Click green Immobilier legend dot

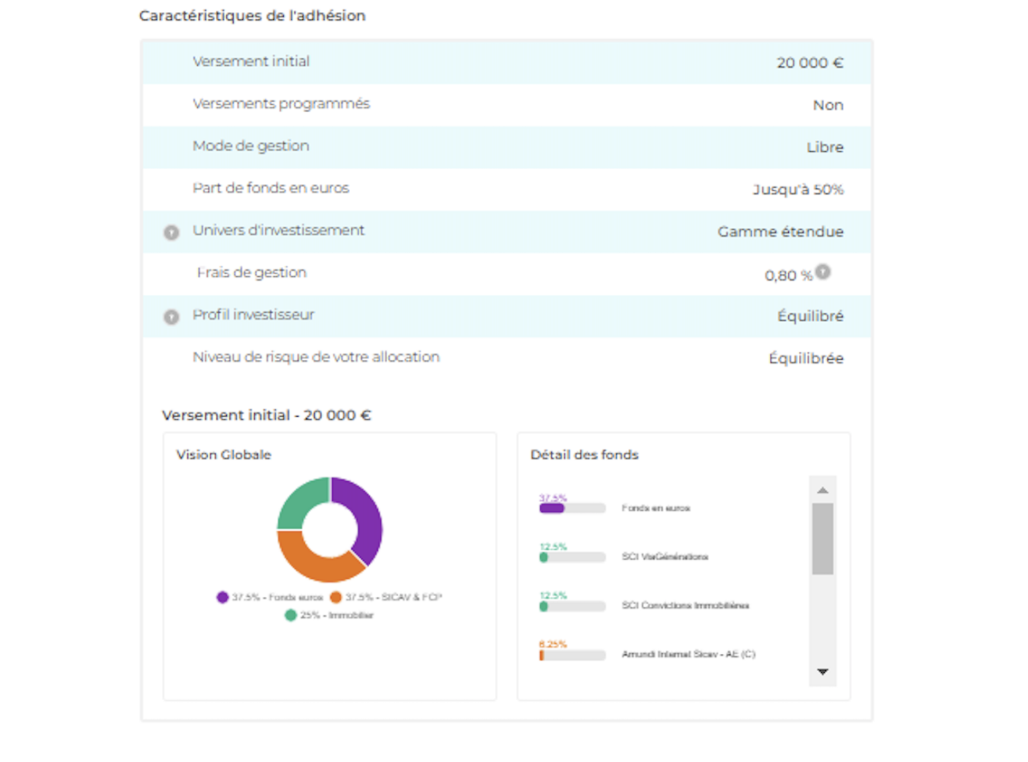pyautogui.click(x=290, y=615)
